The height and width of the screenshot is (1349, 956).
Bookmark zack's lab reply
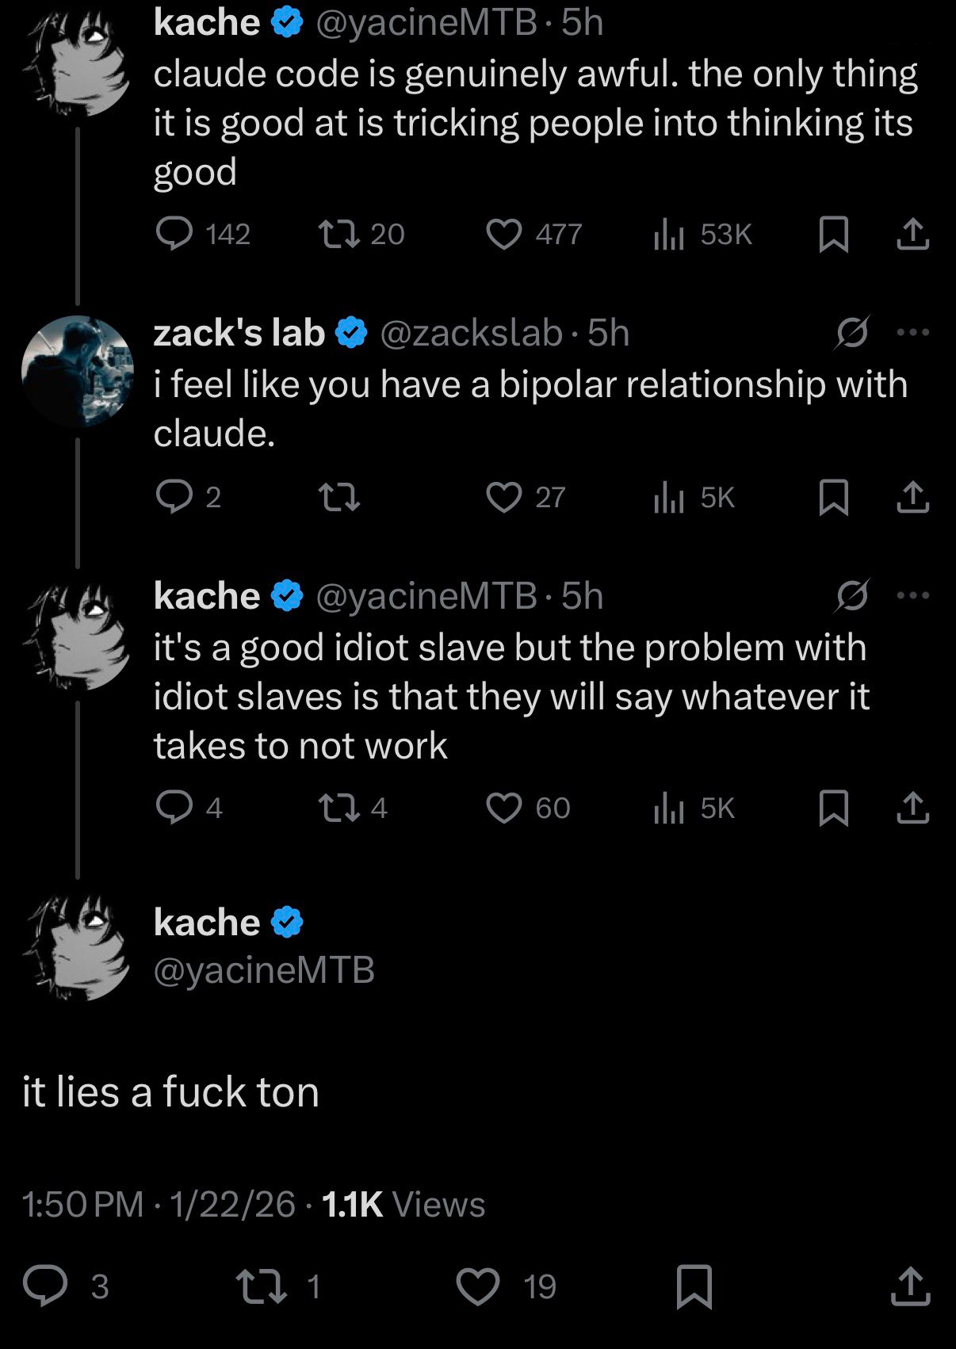pyautogui.click(x=834, y=498)
